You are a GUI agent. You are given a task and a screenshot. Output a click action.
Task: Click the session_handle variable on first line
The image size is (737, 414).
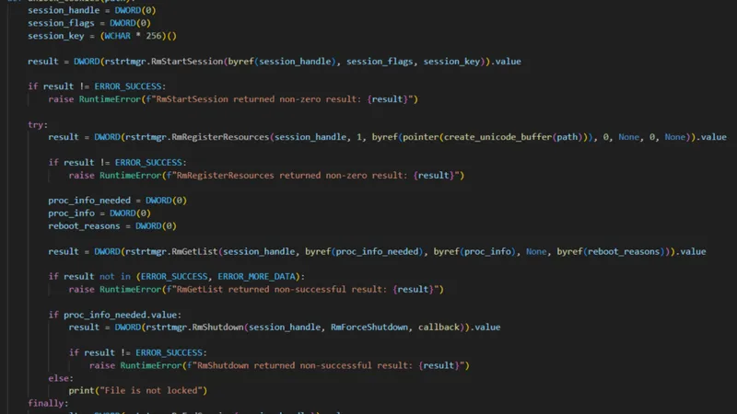[64, 10]
